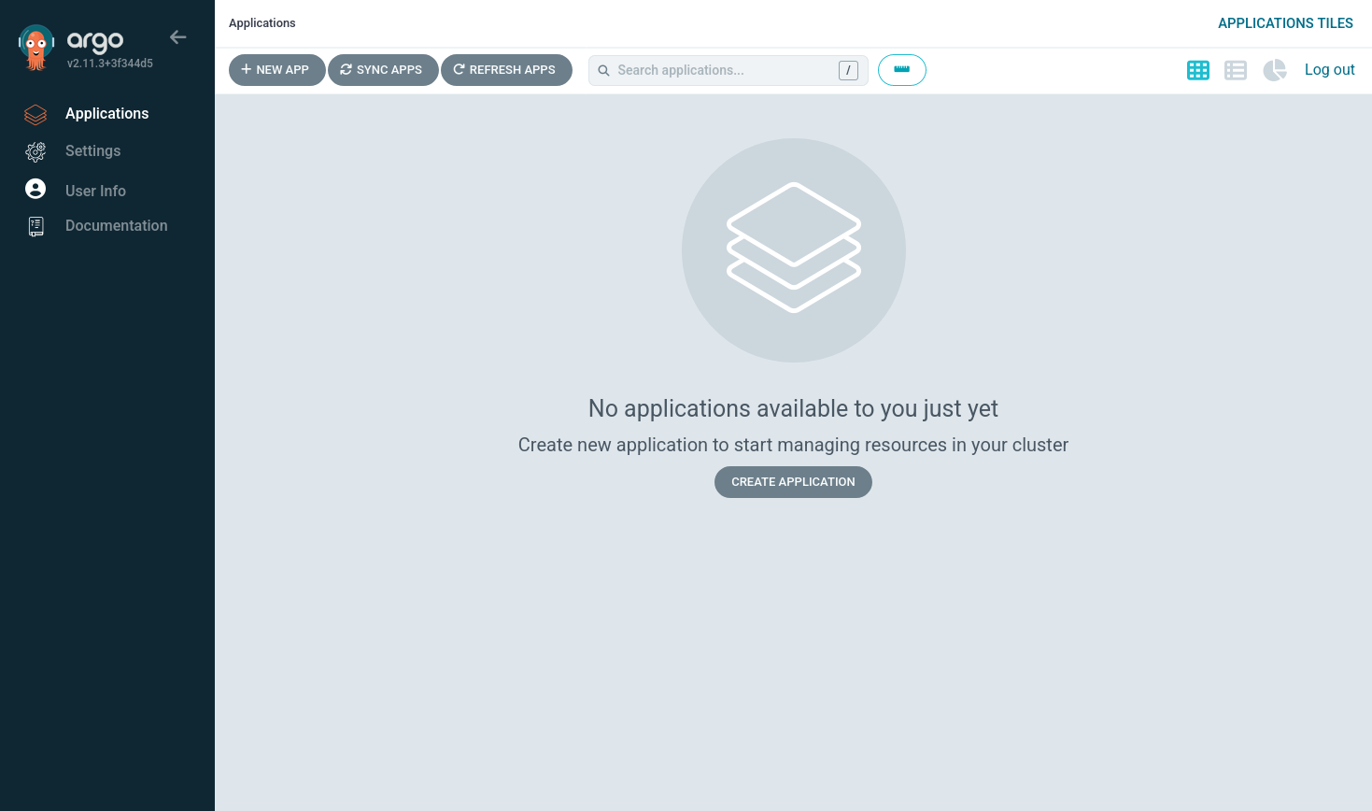
Task: Select Applications from the sidebar menu
Action: pos(106,113)
